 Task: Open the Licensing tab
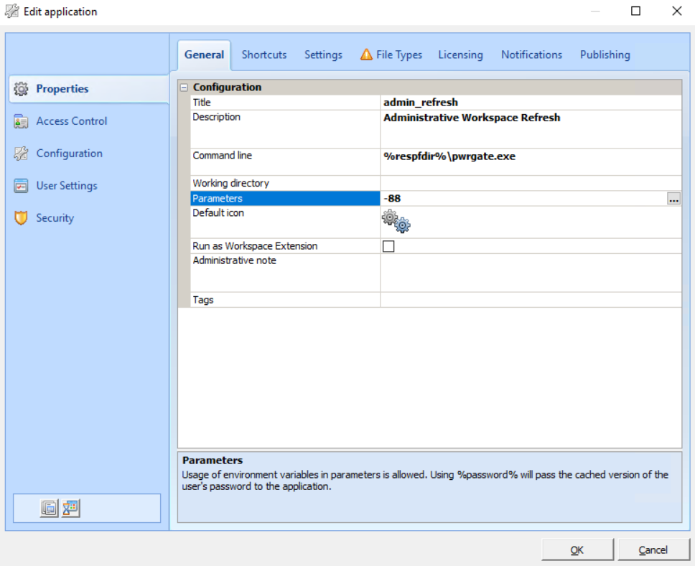(x=460, y=54)
